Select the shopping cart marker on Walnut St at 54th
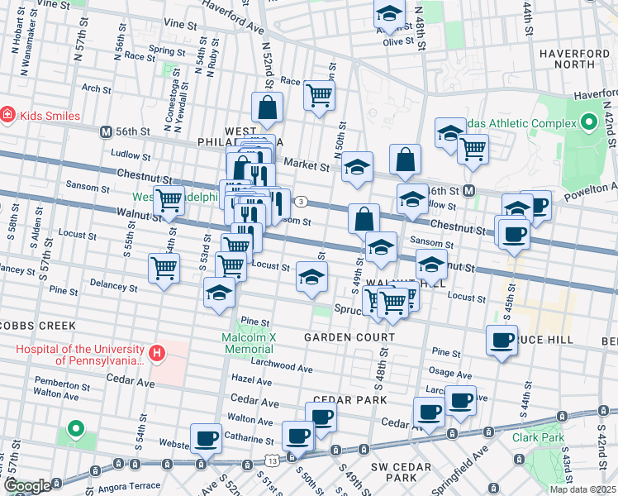This screenshot has height=496, width=618. [x=169, y=202]
